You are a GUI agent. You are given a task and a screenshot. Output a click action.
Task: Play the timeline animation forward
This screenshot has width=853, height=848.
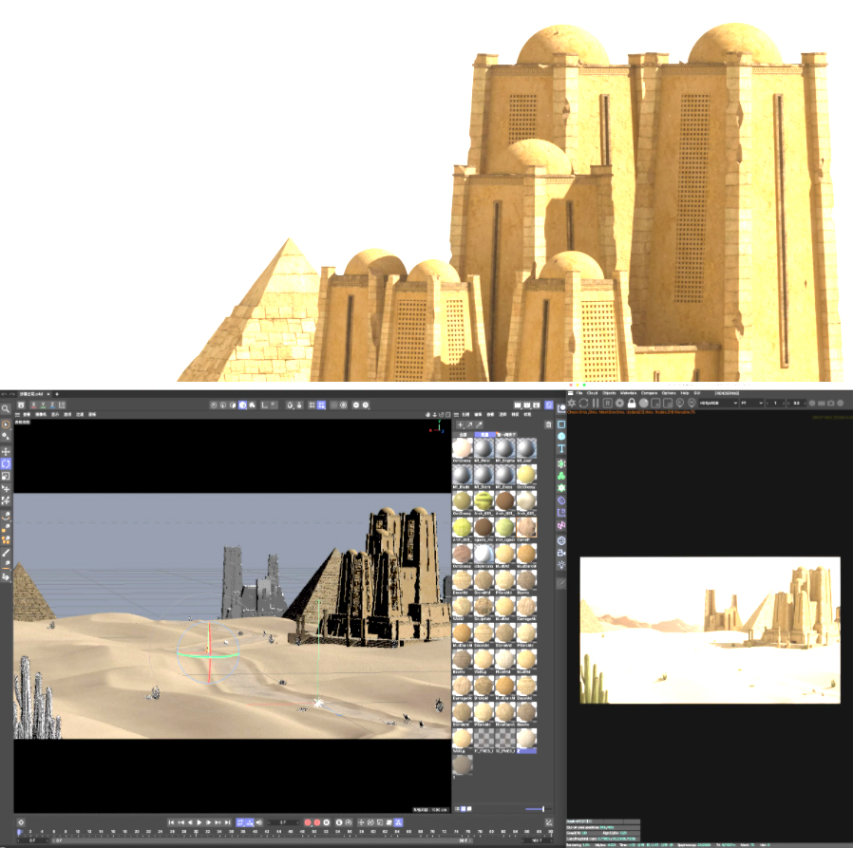(199, 822)
